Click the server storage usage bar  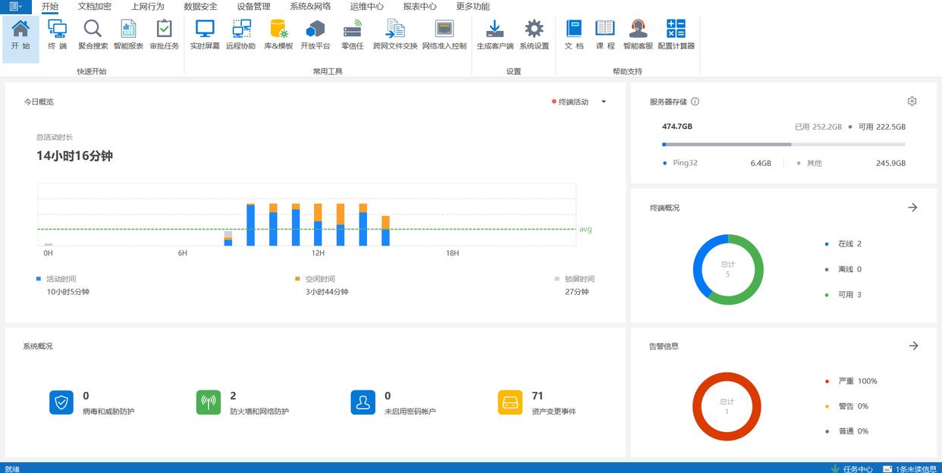[783, 144]
